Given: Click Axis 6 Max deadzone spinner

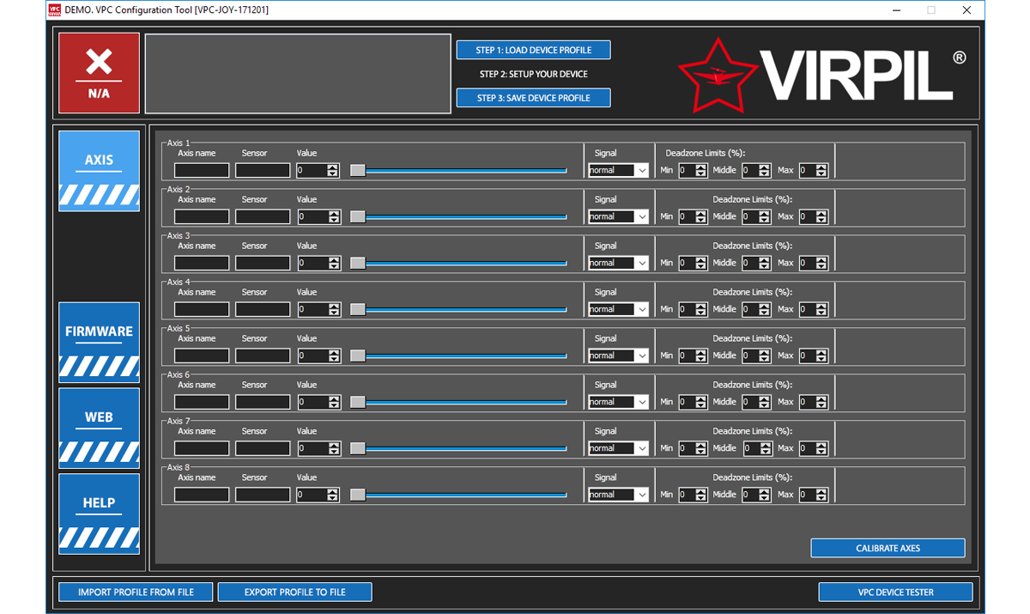Looking at the screenshot, I should (x=813, y=402).
